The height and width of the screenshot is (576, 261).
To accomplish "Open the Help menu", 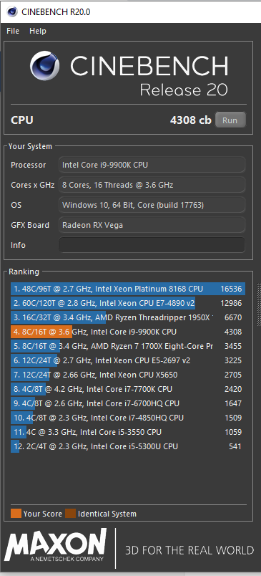I will pyautogui.click(x=38, y=32).
